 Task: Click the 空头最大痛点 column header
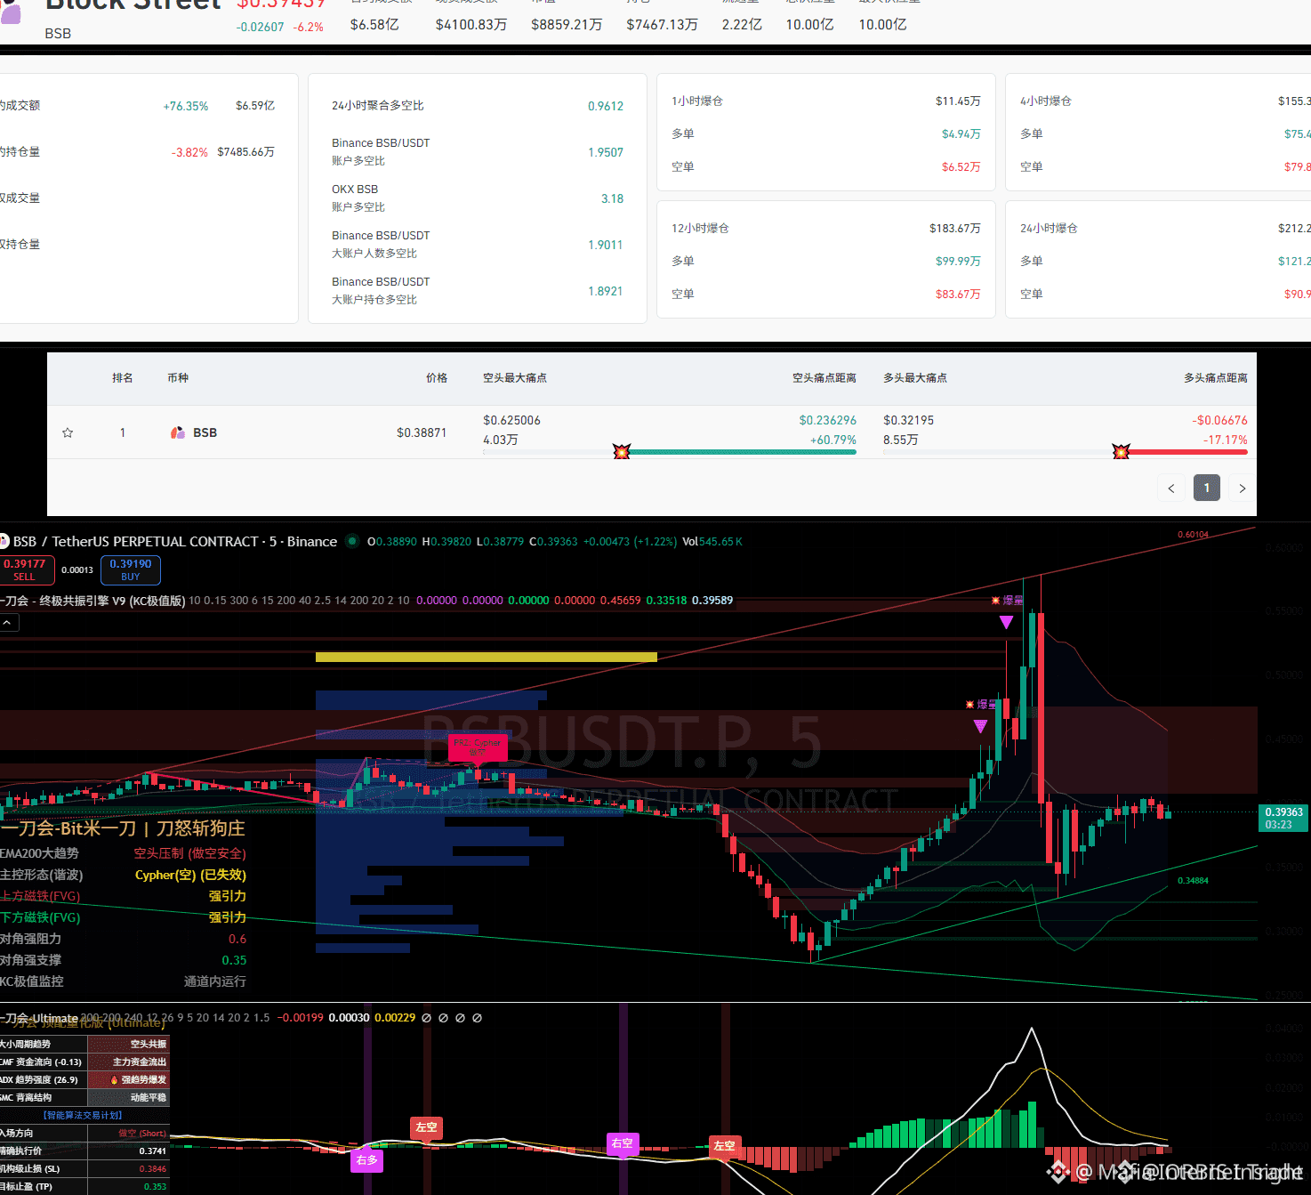(515, 378)
